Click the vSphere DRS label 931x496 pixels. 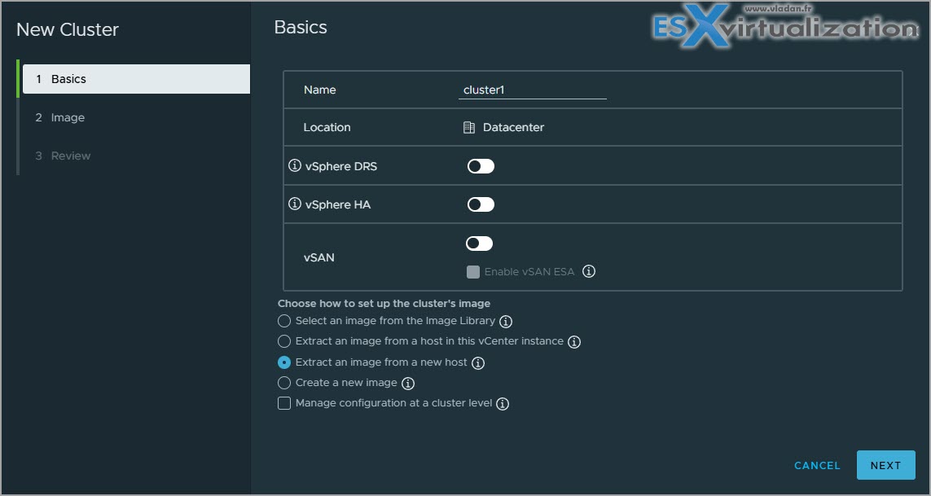340,166
